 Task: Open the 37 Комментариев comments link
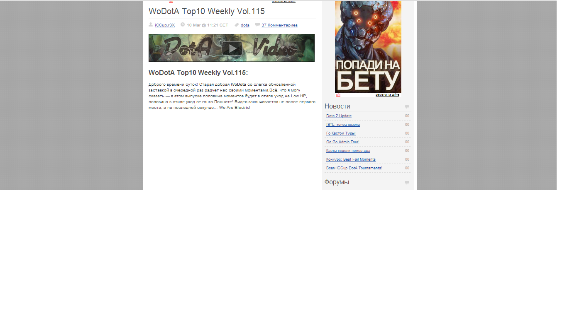(279, 25)
